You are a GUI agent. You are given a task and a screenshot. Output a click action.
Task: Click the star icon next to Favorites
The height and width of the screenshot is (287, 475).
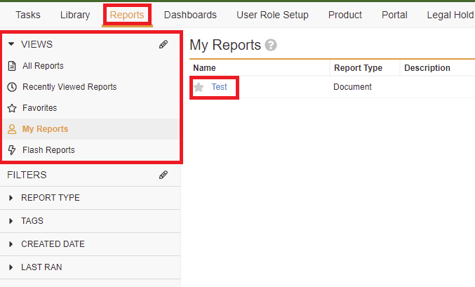(x=12, y=108)
